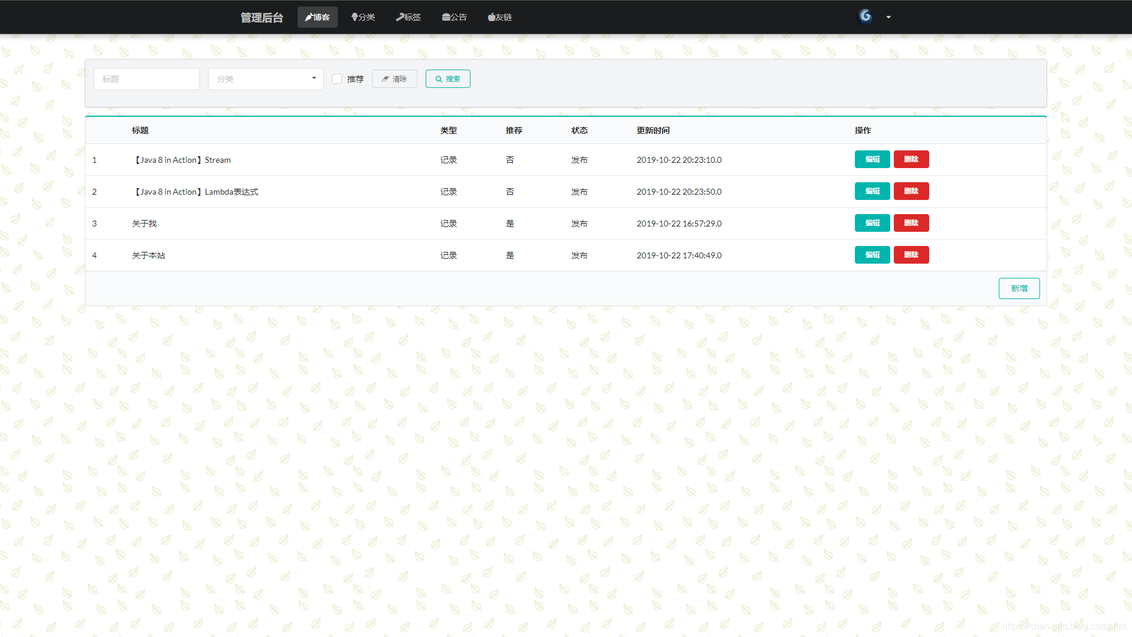Image resolution: width=1132 pixels, height=637 pixels.
Task: Click the 新增 button to add post
Action: click(x=1019, y=288)
